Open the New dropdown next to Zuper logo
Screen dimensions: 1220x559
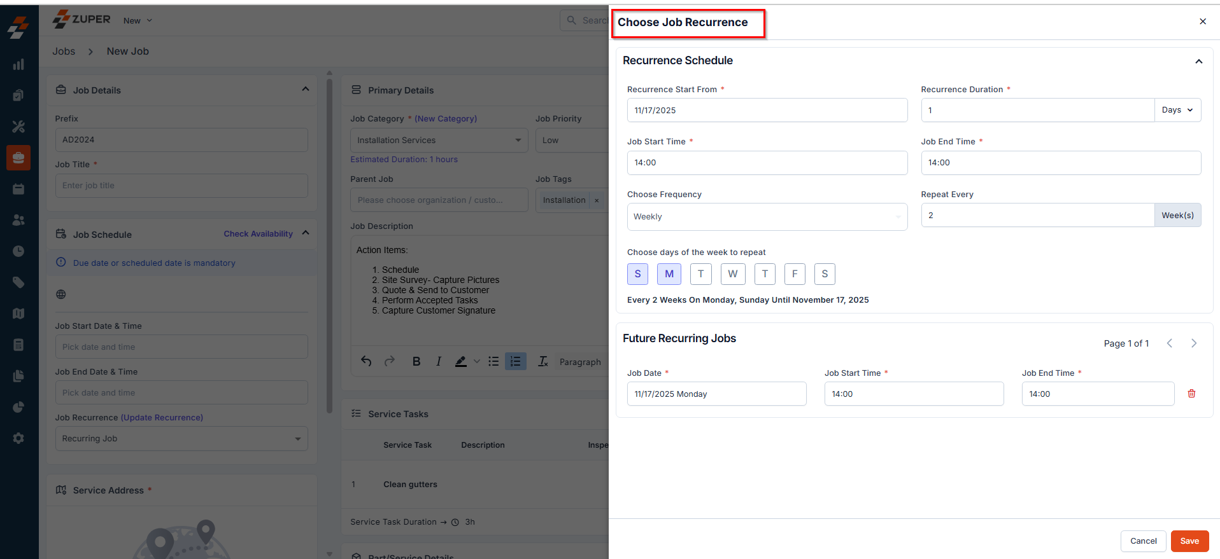[138, 20]
